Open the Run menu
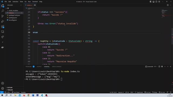Screen dimensions: 173x97 [29, 2]
